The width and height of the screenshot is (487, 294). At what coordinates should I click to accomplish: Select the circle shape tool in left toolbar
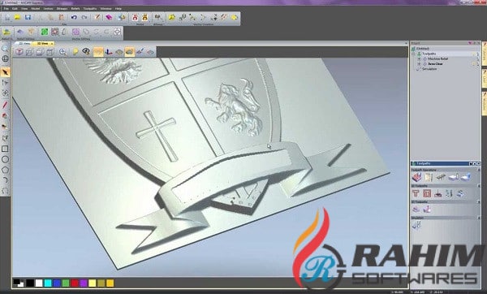point(5,159)
